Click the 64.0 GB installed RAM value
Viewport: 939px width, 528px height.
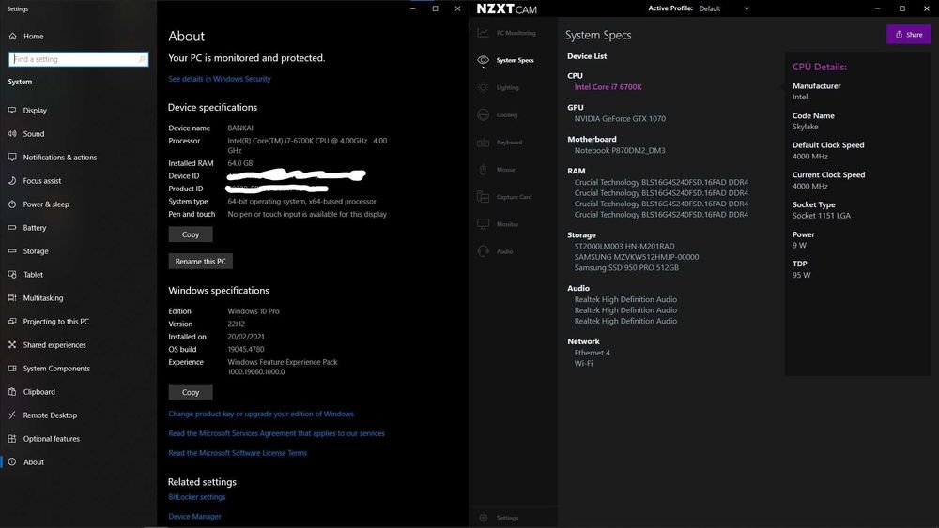click(x=240, y=163)
